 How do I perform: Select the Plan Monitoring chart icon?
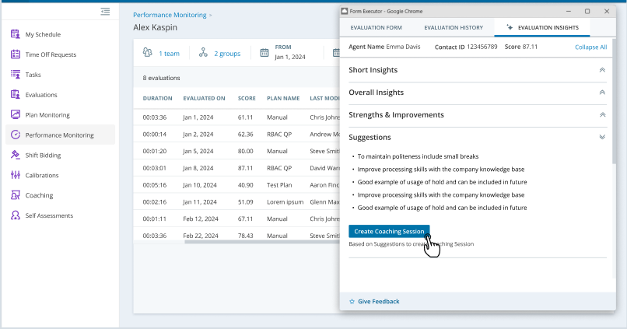pyautogui.click(x=15, y=115)
